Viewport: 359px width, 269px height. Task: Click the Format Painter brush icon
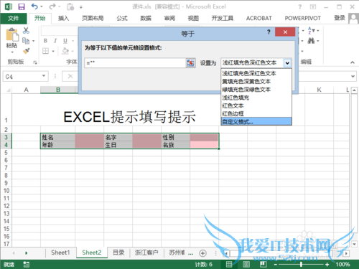click(x=26, y=51)
